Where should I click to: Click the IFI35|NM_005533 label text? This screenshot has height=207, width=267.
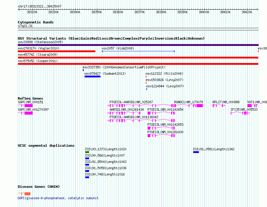pyautogui.click(x=244, y=109)
